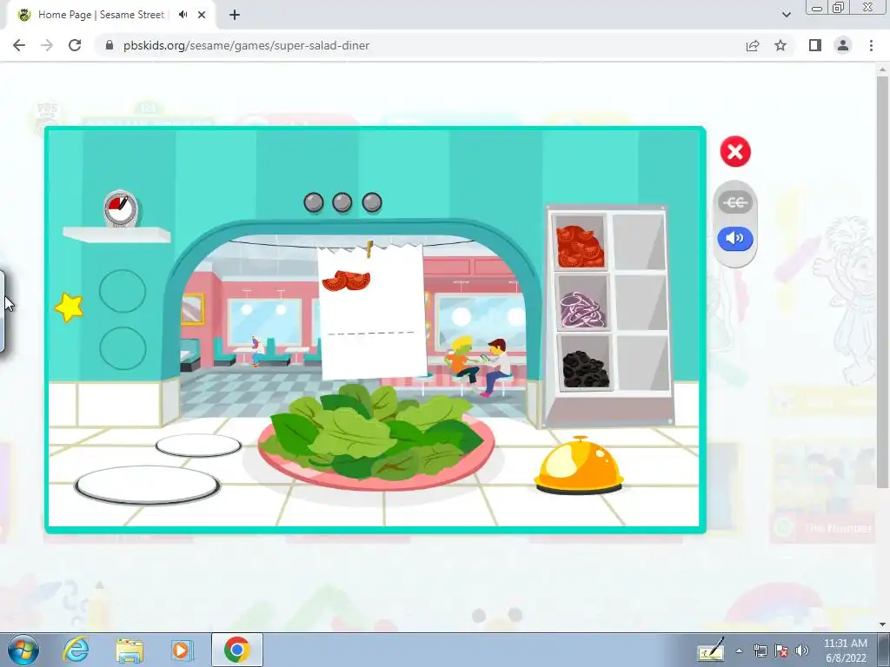Click the large empty white plate
Image resolution: width=890 pixels, height=667 pixels.
147,485
